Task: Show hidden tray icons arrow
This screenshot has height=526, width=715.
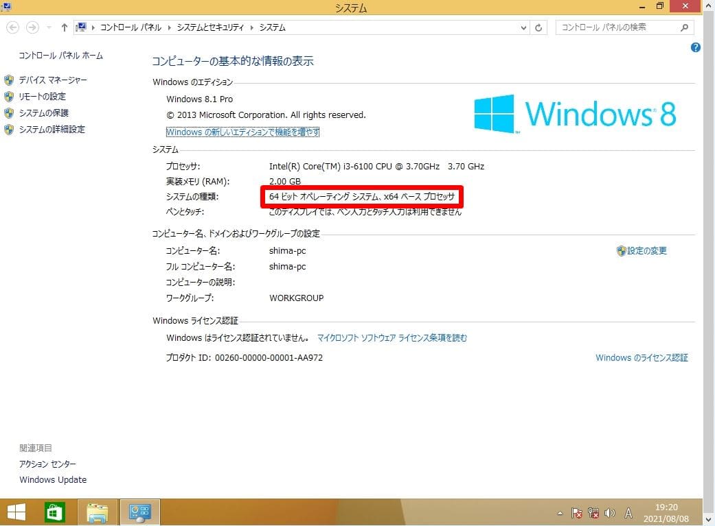Action: coord(560,513)
